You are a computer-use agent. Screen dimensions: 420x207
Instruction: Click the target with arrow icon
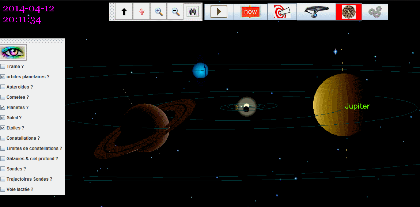[282, 12]
